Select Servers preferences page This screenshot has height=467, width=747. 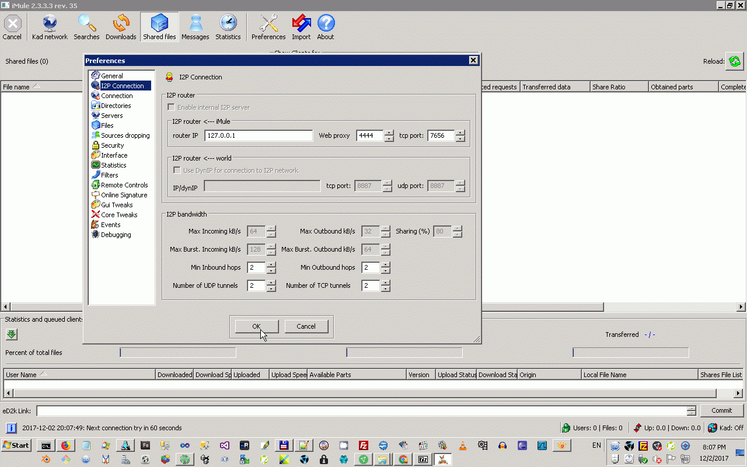pyautogui.click(x=111, y=116)
